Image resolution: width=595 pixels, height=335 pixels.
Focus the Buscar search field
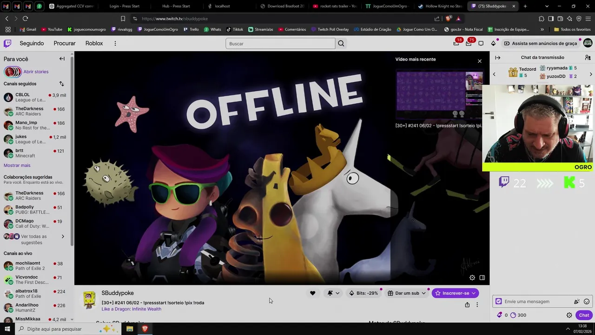(x=280, y=43)
